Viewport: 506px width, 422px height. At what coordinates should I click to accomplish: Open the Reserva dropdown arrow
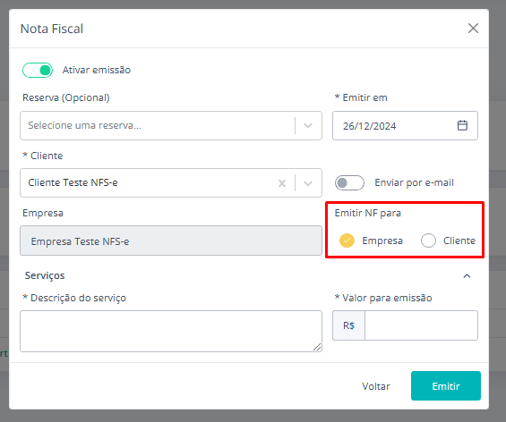[308, 126]
